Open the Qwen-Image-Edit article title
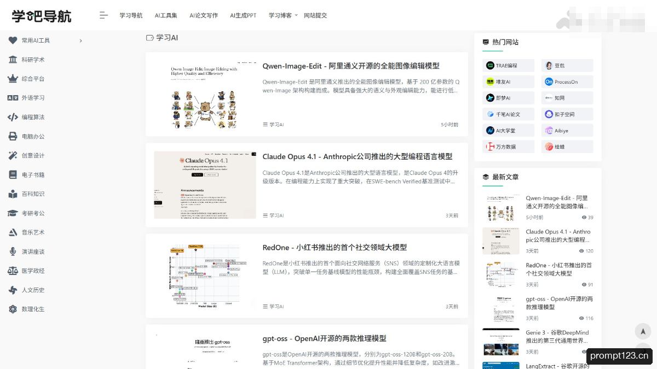The image size is (657, 369). [351, 66]
